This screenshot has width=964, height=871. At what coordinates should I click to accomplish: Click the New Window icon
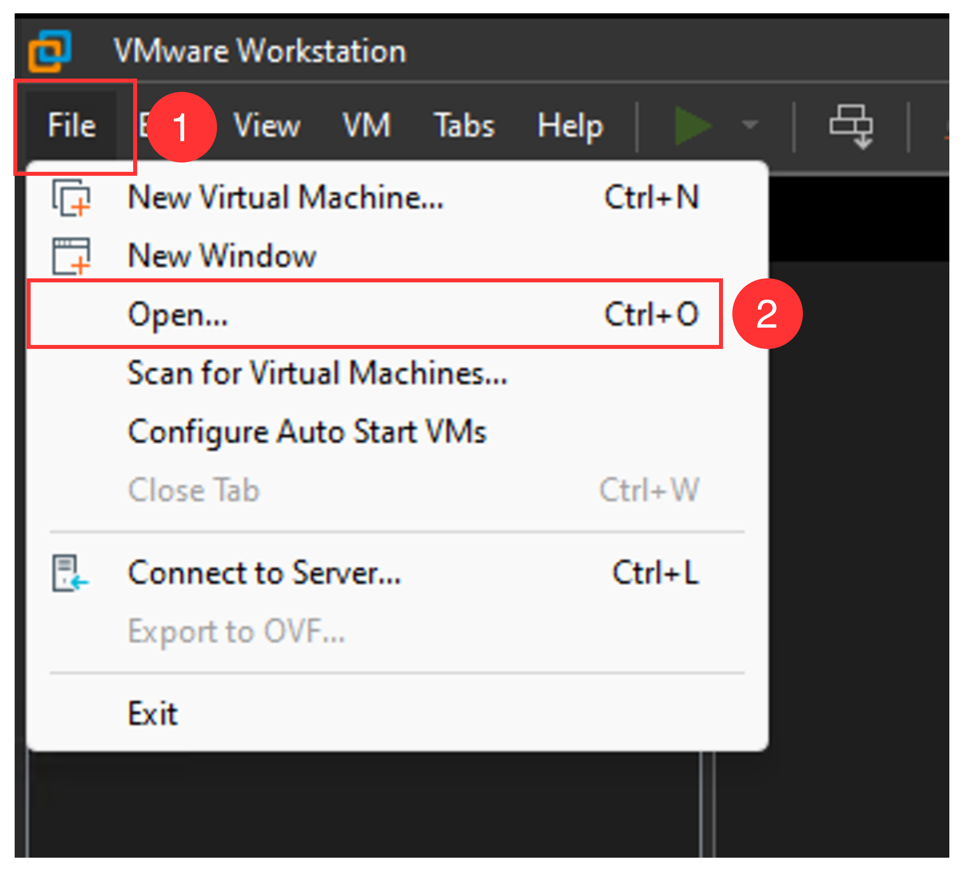point(71,256)
